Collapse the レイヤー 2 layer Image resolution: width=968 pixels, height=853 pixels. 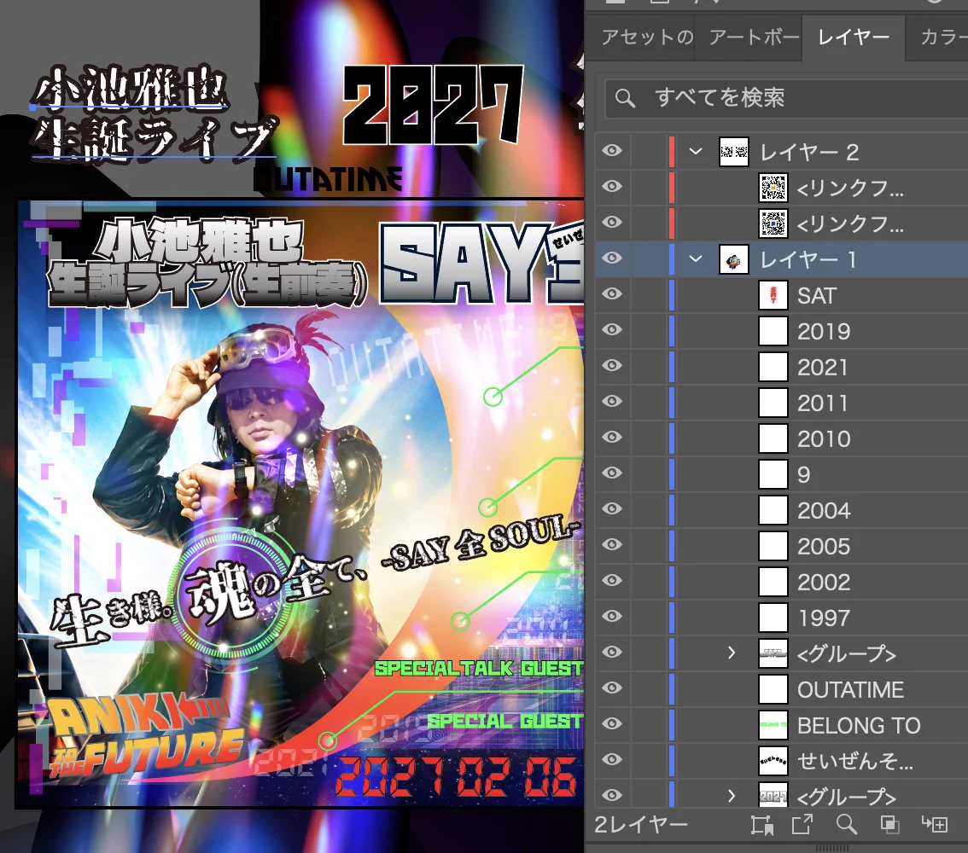coord(696,152)
